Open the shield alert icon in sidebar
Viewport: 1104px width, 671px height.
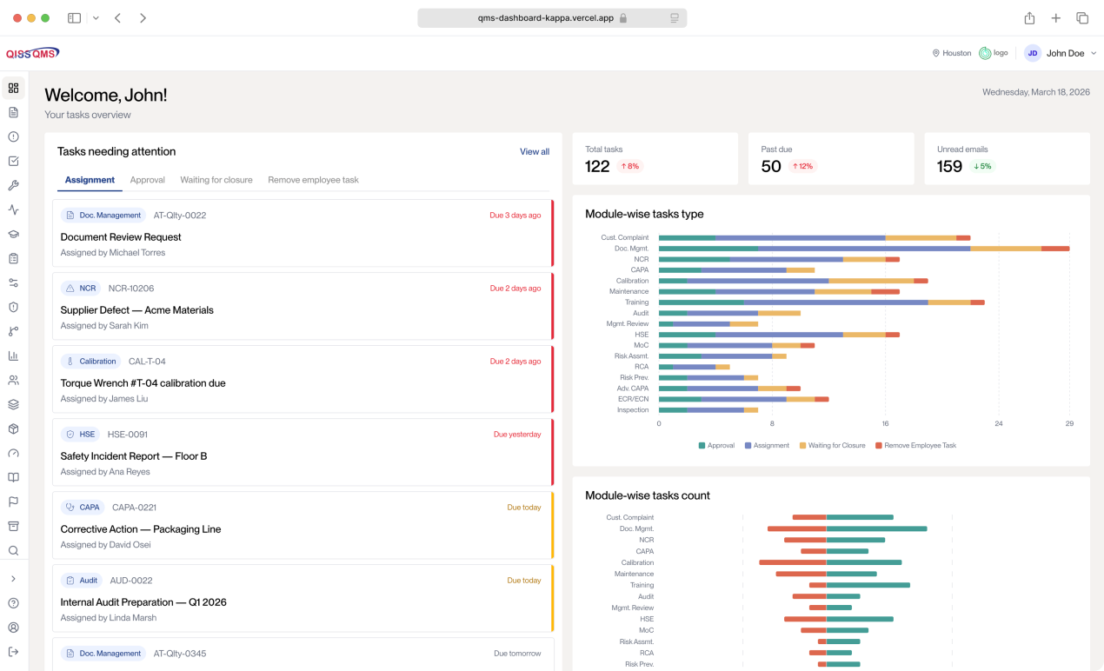(13, 307)
